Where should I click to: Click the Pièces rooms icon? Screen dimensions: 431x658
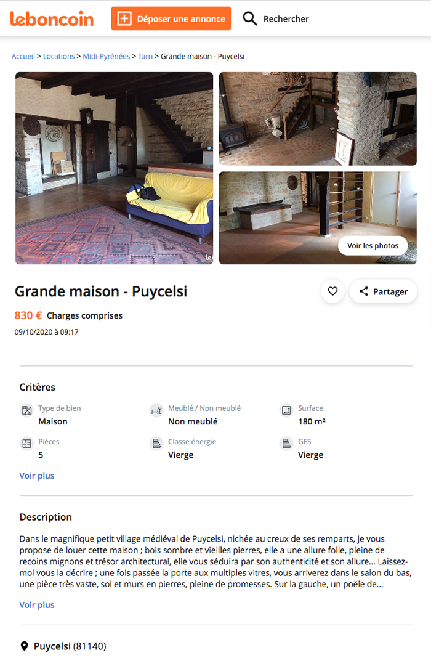[x=26, y=444]
